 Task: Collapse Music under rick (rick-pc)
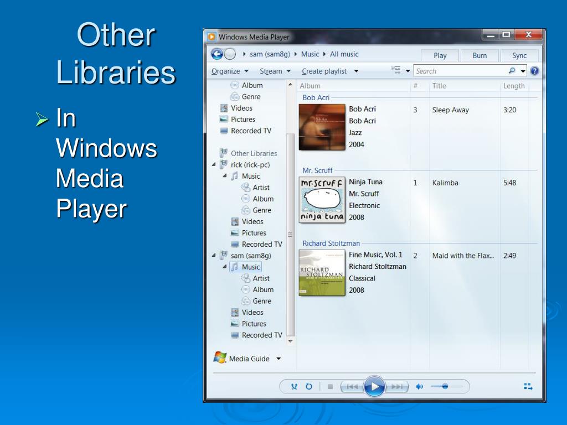click(225, 175)
